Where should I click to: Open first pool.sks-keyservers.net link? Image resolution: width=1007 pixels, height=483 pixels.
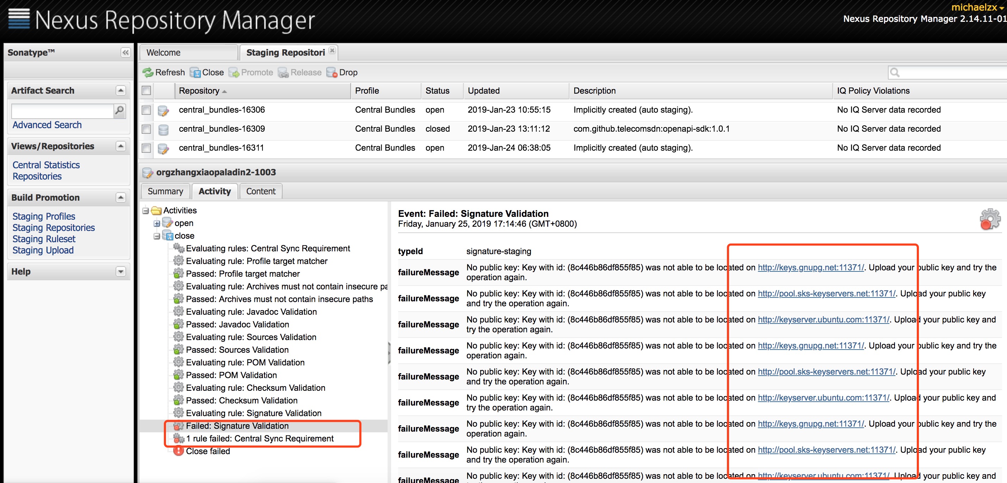826,294
